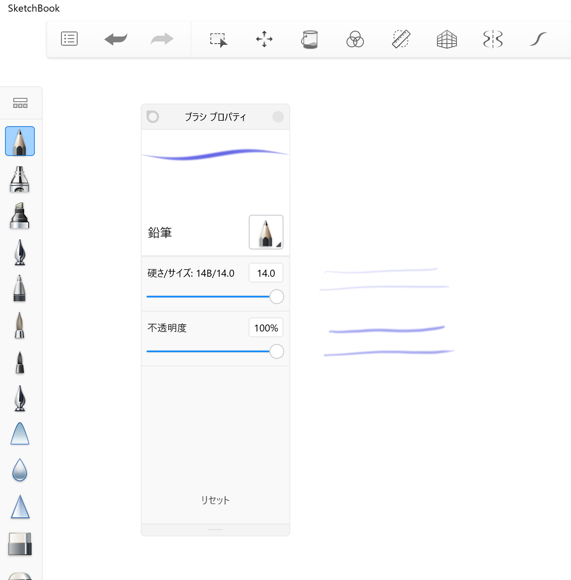This screenshot has width=571, height=580.
Task: Adjust the hardness/size slider handle
Action: coord(277,297)
